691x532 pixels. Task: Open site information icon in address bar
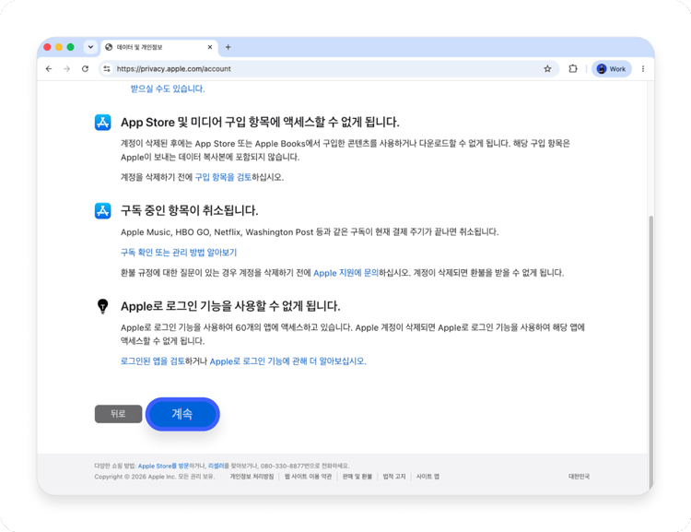pyautogui.click(x=107, y=69)
